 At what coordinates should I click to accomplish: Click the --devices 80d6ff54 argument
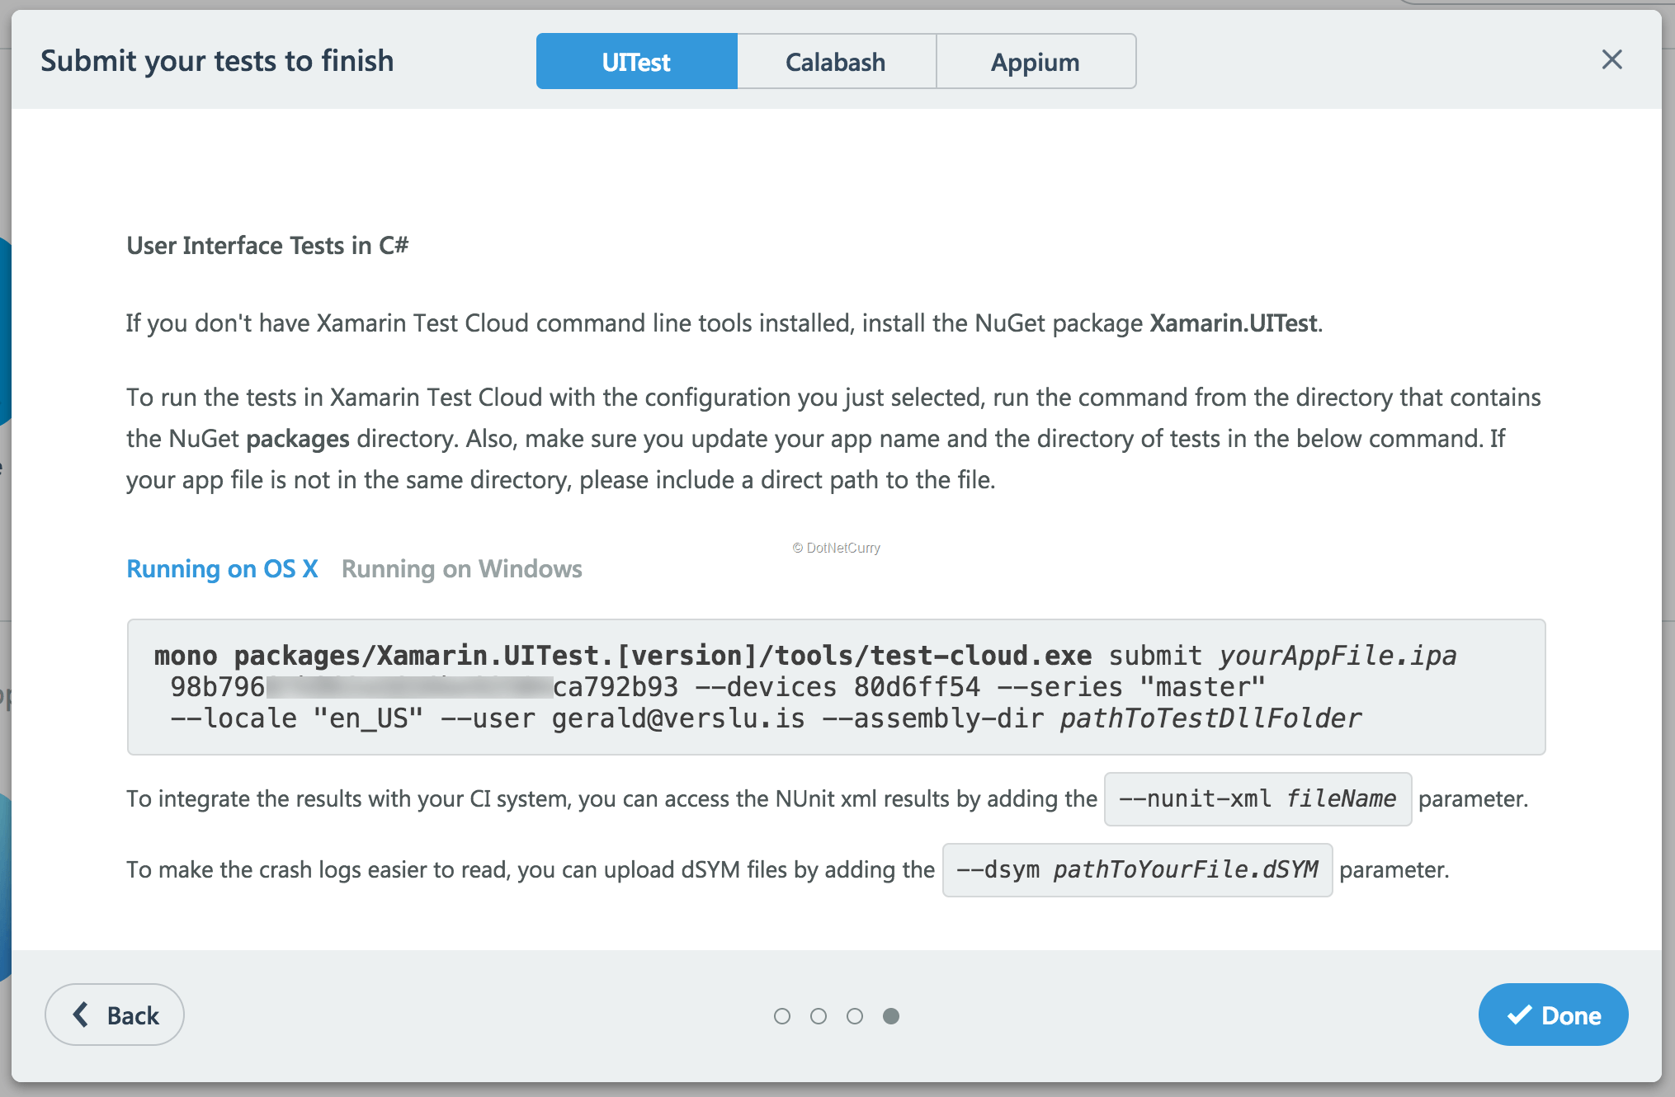tap(837, 686)
